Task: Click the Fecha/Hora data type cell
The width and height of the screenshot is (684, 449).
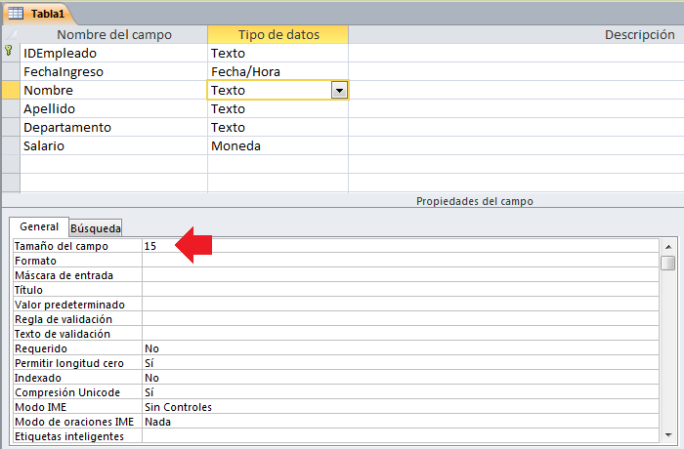Action: (278, 71)
